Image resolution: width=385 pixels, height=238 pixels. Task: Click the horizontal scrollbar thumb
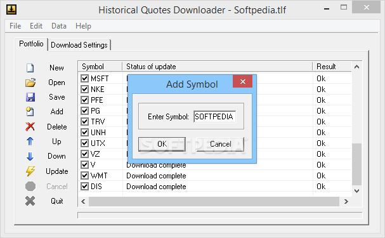click(x=214, y=202)
